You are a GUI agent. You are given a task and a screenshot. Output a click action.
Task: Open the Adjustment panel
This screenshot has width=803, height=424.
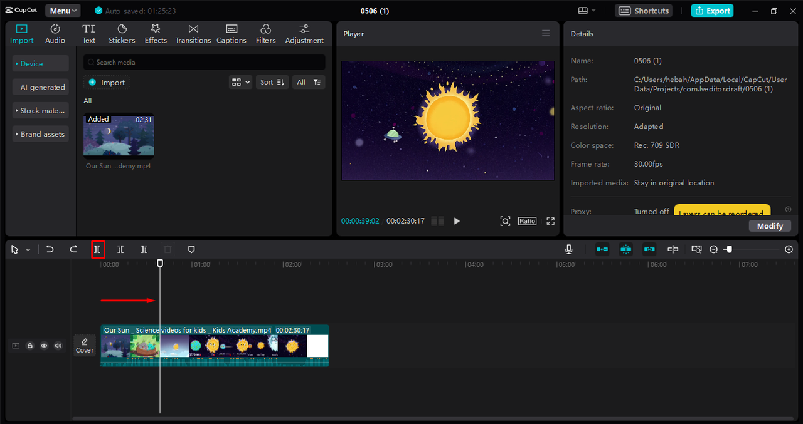[x=304, y=34]
